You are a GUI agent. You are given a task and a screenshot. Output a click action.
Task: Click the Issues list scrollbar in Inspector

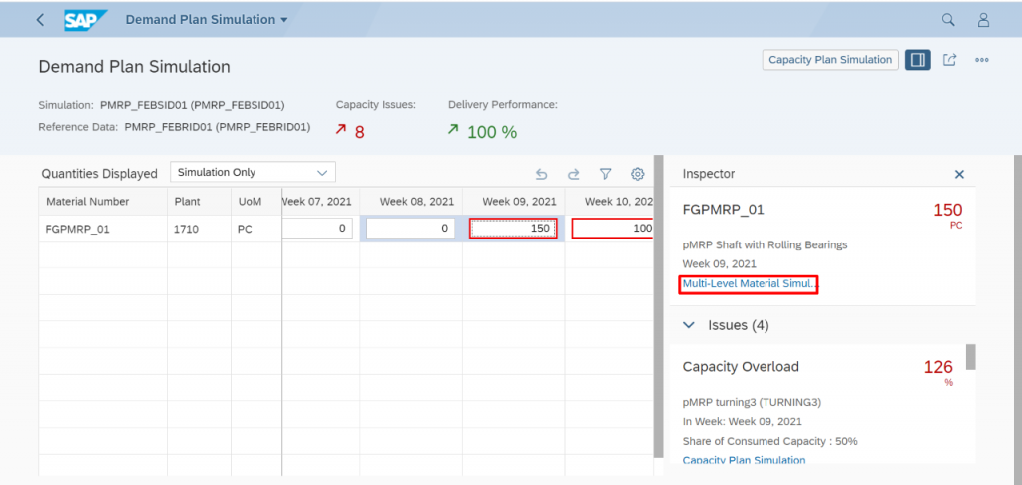(970, 357)
